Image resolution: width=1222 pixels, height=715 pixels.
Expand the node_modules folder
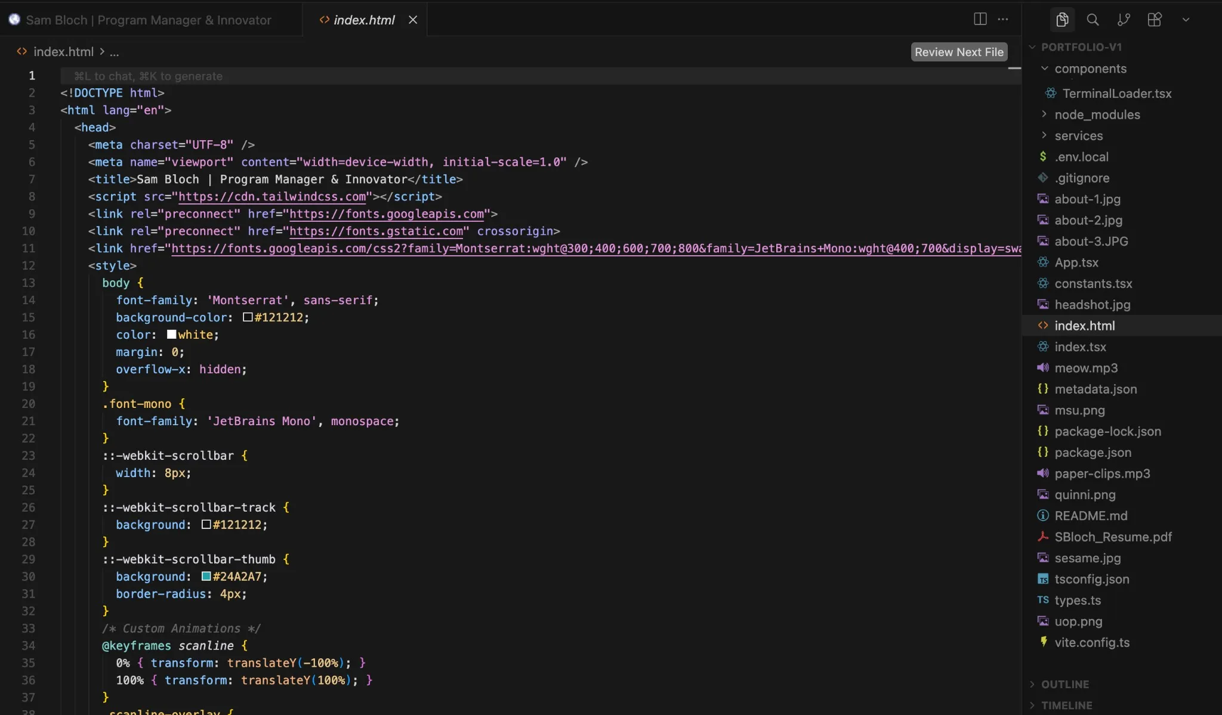coord(1097,114)
